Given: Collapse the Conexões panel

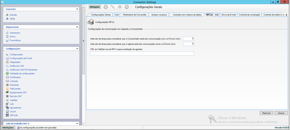Looking at the screenshot, I should coord(77,9).
